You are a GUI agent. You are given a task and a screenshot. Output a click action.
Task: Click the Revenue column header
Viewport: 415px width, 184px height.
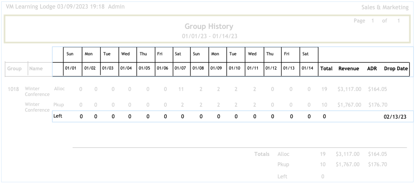coord(348,68)
